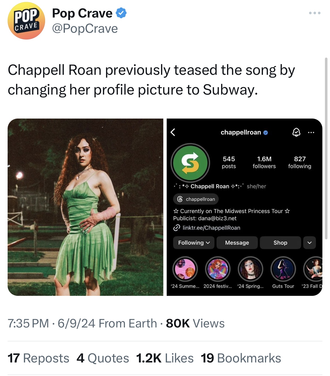Click the Threads chappellroan badge

point(196,199)
